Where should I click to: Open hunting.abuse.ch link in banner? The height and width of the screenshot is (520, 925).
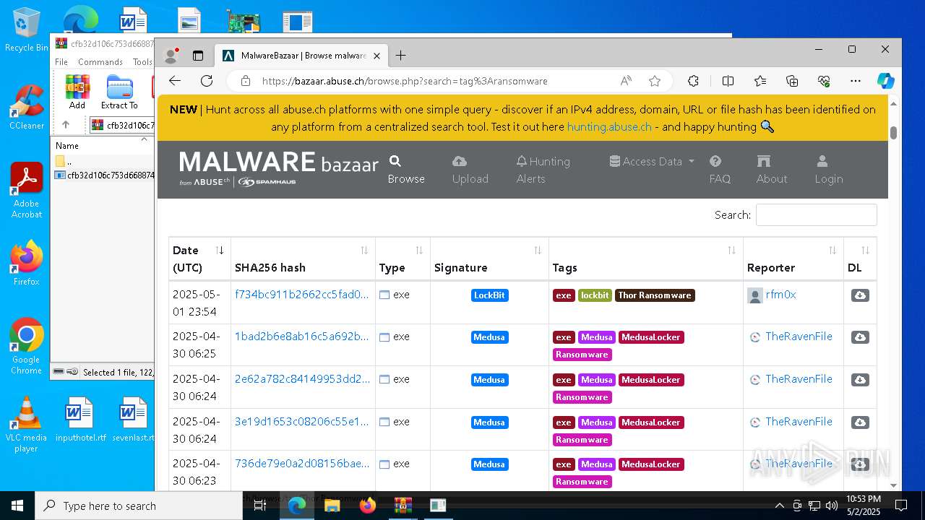(609, 126)
